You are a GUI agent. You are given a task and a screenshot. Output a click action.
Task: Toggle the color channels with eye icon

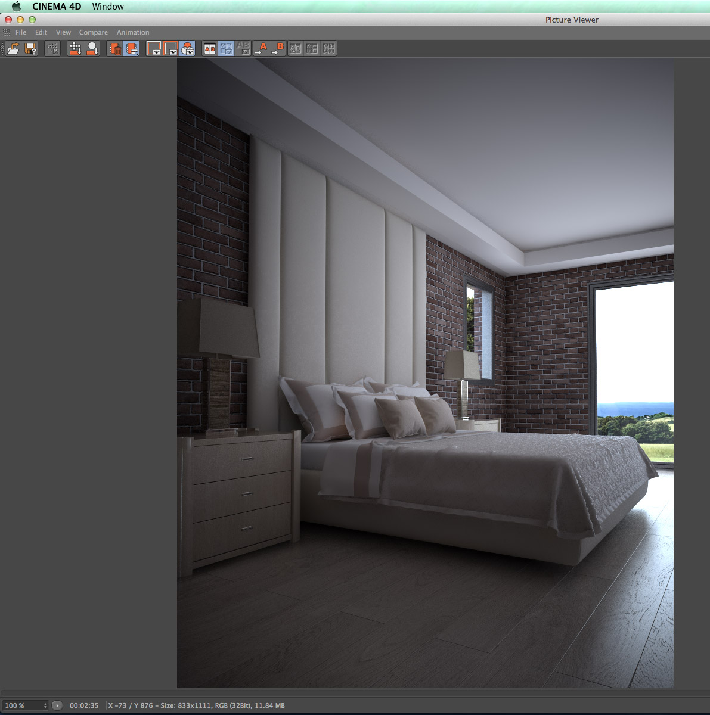[187, 49]
